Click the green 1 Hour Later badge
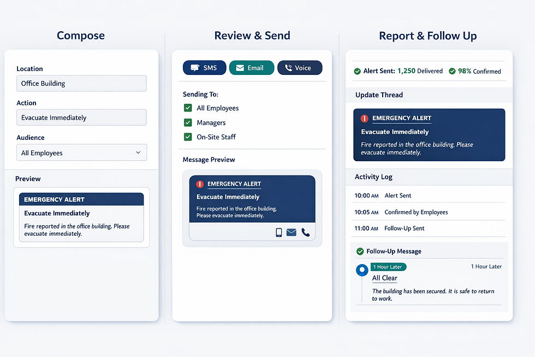535x357 pixels. (x=389, y=267)
